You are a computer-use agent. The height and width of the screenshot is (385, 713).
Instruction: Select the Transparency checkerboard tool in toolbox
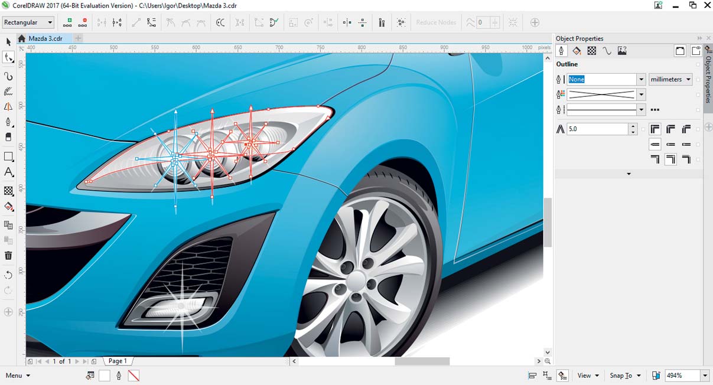8,191
